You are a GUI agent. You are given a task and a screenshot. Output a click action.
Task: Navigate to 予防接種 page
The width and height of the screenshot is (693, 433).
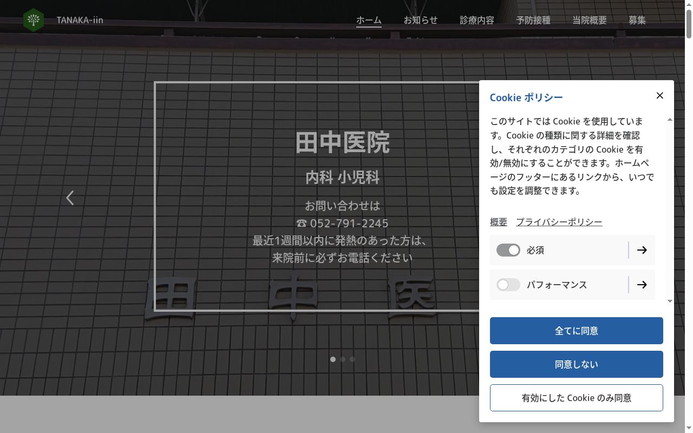(x=533, y=20)
